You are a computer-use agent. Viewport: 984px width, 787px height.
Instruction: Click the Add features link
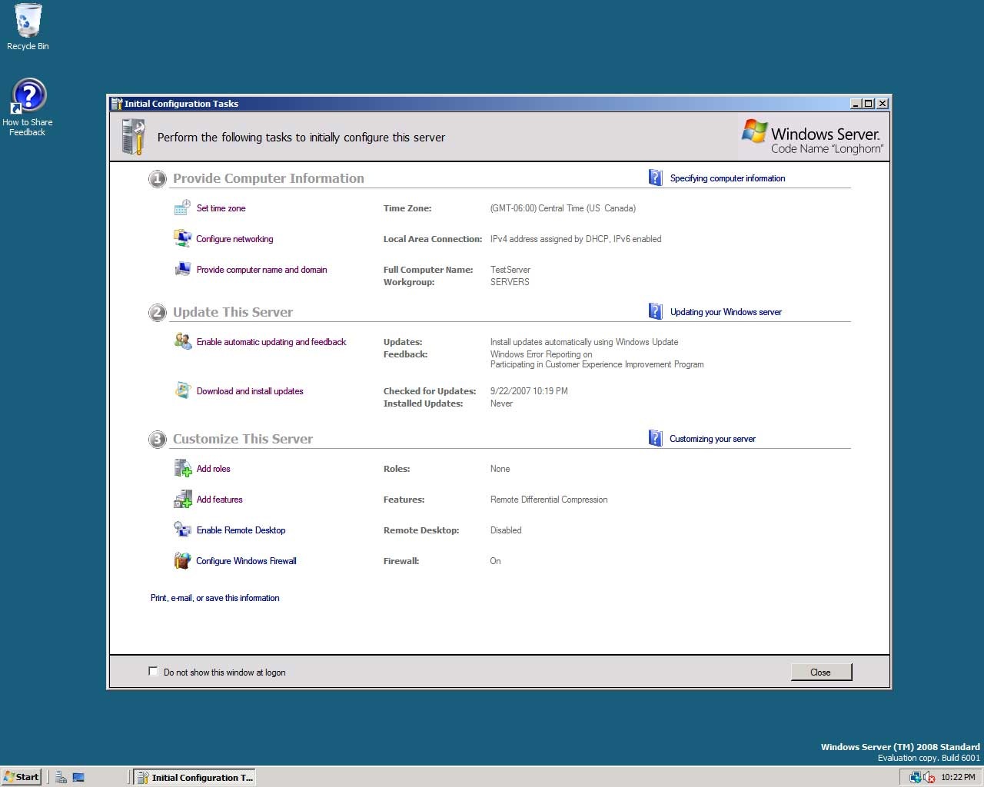(x=219, y=500)
